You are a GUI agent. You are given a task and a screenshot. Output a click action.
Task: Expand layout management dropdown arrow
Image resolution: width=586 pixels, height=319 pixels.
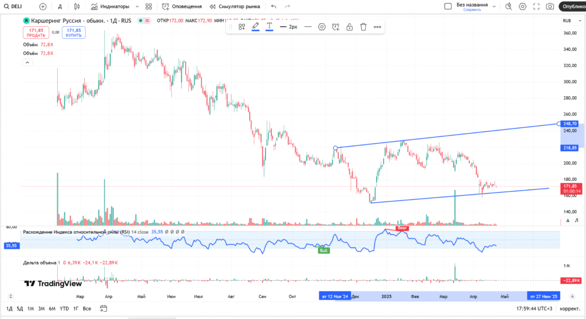tap(494, 6)
